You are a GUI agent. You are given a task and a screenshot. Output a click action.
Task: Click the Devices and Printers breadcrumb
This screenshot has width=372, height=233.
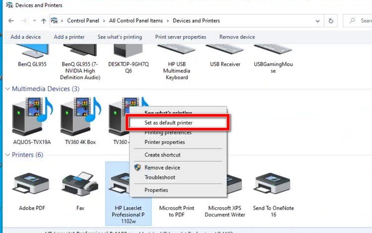coord(196,21)
